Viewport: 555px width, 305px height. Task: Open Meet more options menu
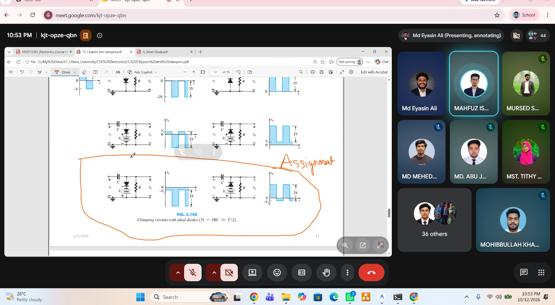tap(347, 272)
